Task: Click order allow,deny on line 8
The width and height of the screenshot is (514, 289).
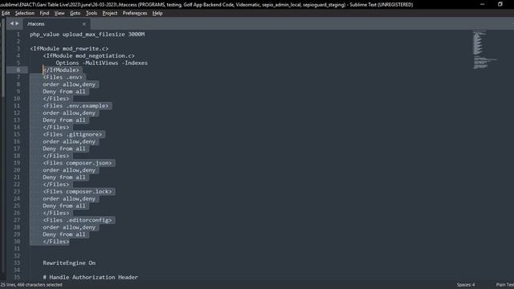Action: pyautogui.click(x=69, y=84)
